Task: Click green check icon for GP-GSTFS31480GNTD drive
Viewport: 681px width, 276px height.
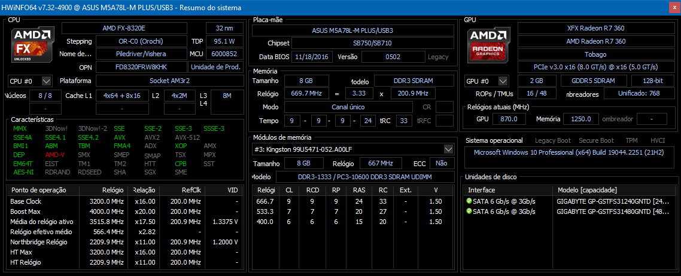Action: [469, 211]
